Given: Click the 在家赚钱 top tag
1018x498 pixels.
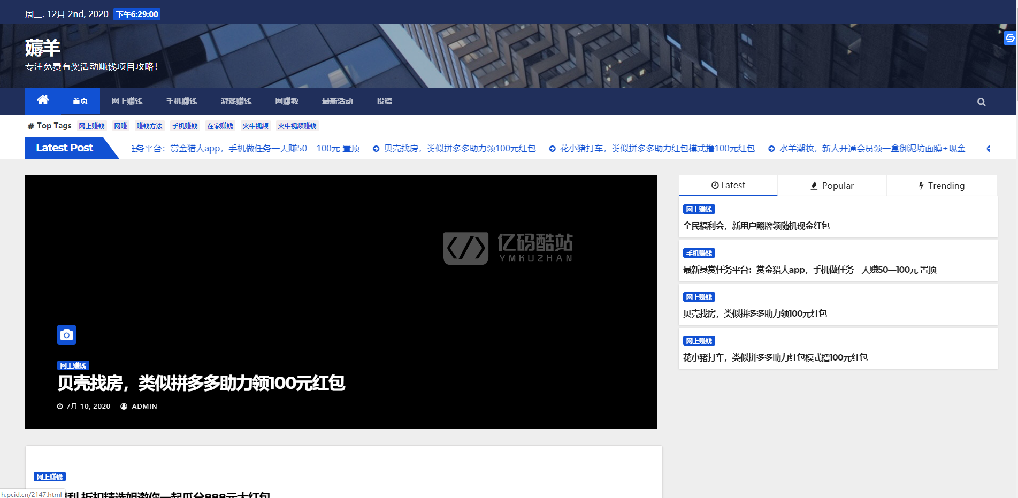Looking at the screenshot, I should click(x=220, y=126).
